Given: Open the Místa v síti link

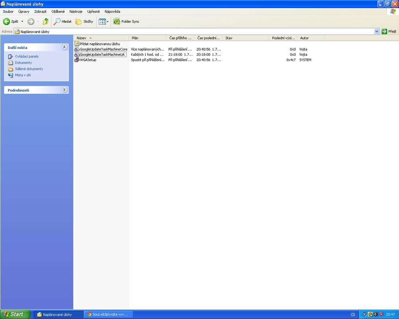Looking at the screenshot, I should point(23,75).
